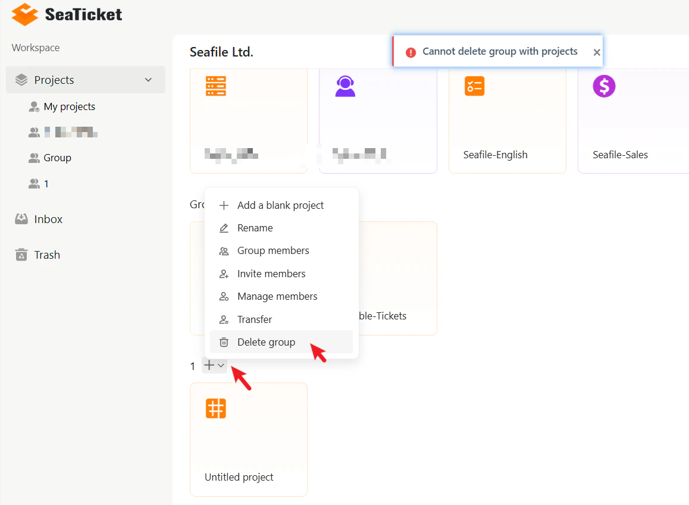Click the Invite members person-plus icon
This screenshot has width=689, height=505.
[224, 274]
